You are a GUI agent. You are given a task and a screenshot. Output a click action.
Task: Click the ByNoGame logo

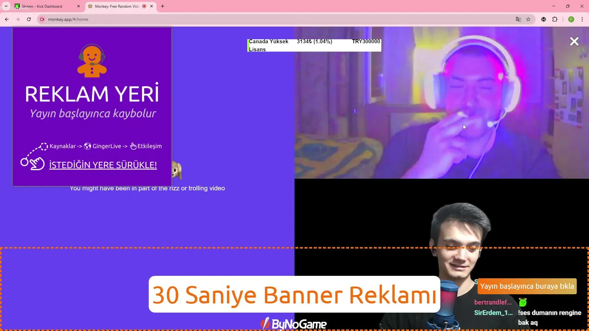coord(294,324)
